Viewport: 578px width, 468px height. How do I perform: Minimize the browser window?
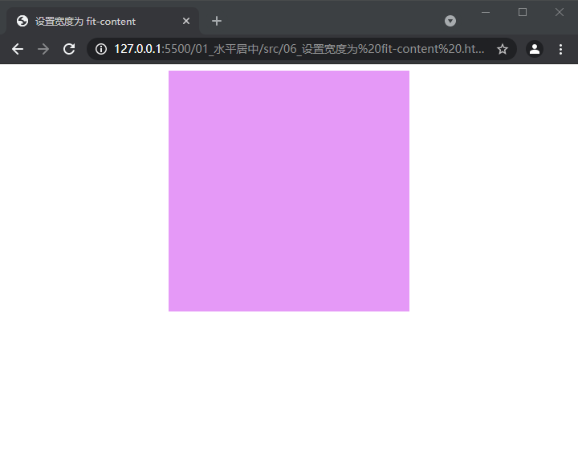click(x=486, y=12)
